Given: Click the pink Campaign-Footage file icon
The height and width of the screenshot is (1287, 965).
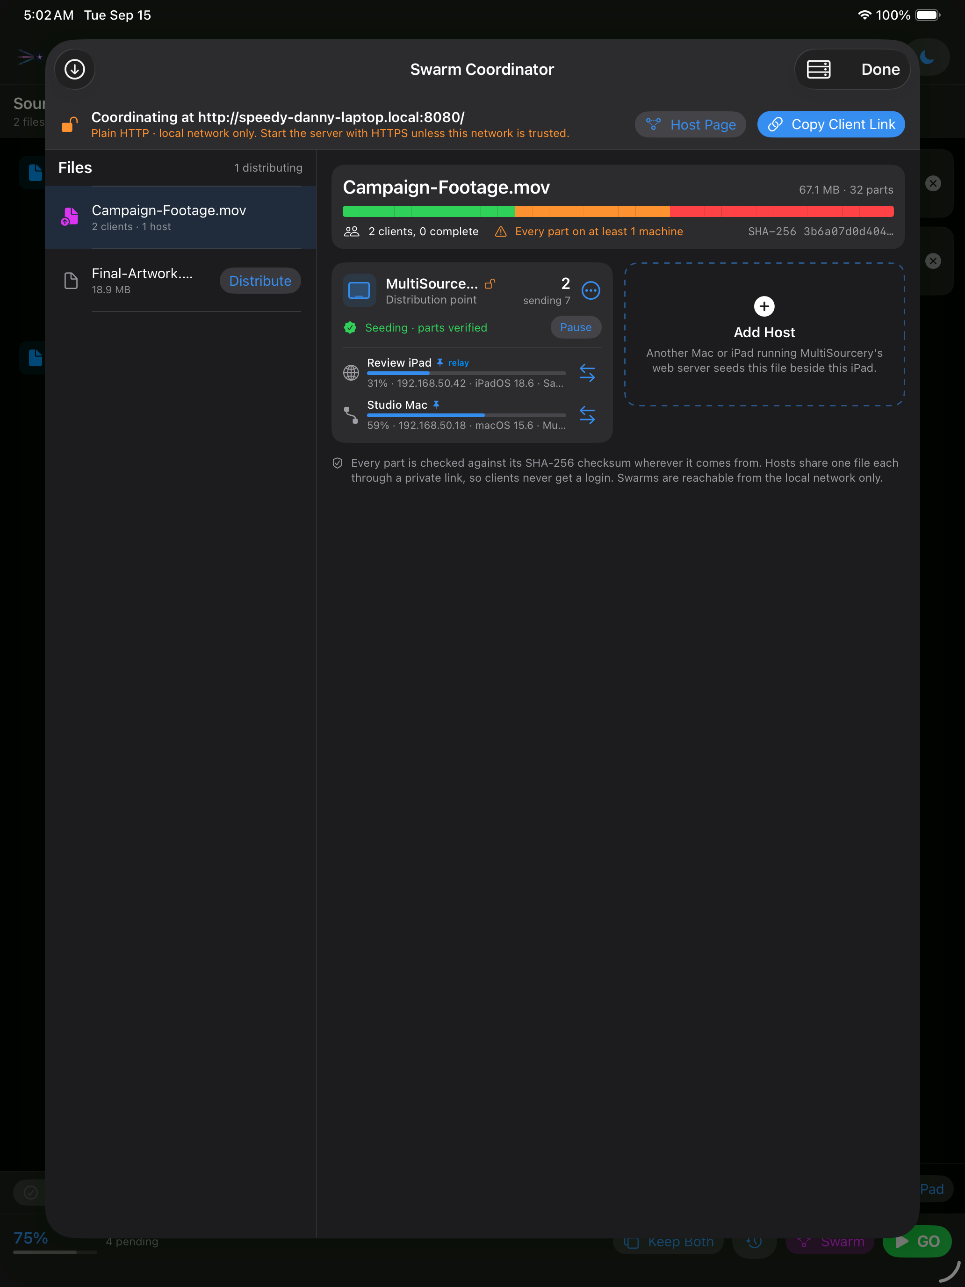Looking at the screenshot, I should (70, 217).
